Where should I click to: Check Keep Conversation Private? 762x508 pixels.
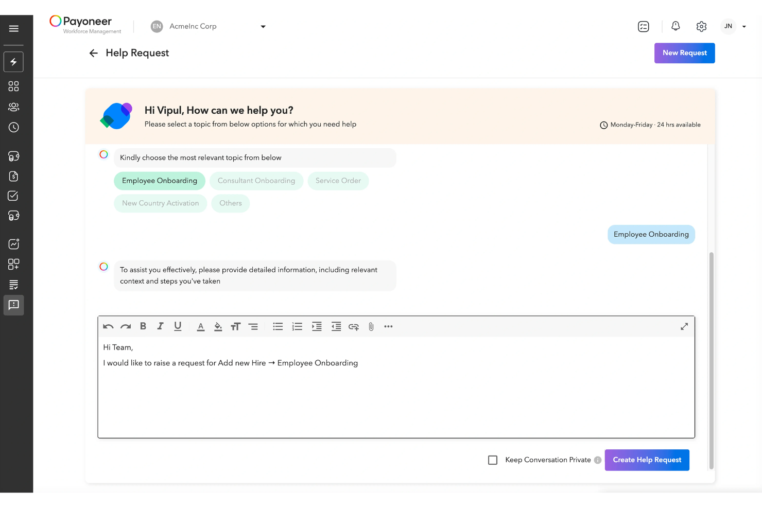[x=493, y=460]
